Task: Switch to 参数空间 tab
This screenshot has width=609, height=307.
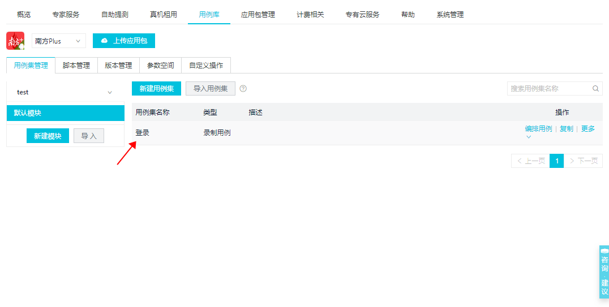Action: click(x=160, y=65)
